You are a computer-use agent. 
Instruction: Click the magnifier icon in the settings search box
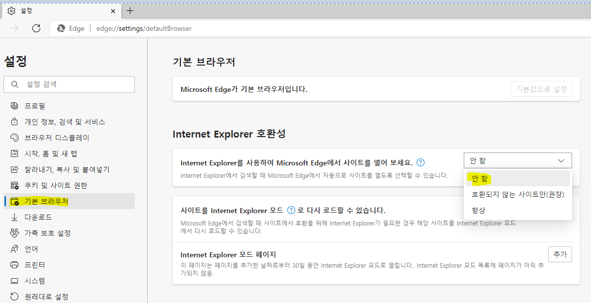coord(15,84)
